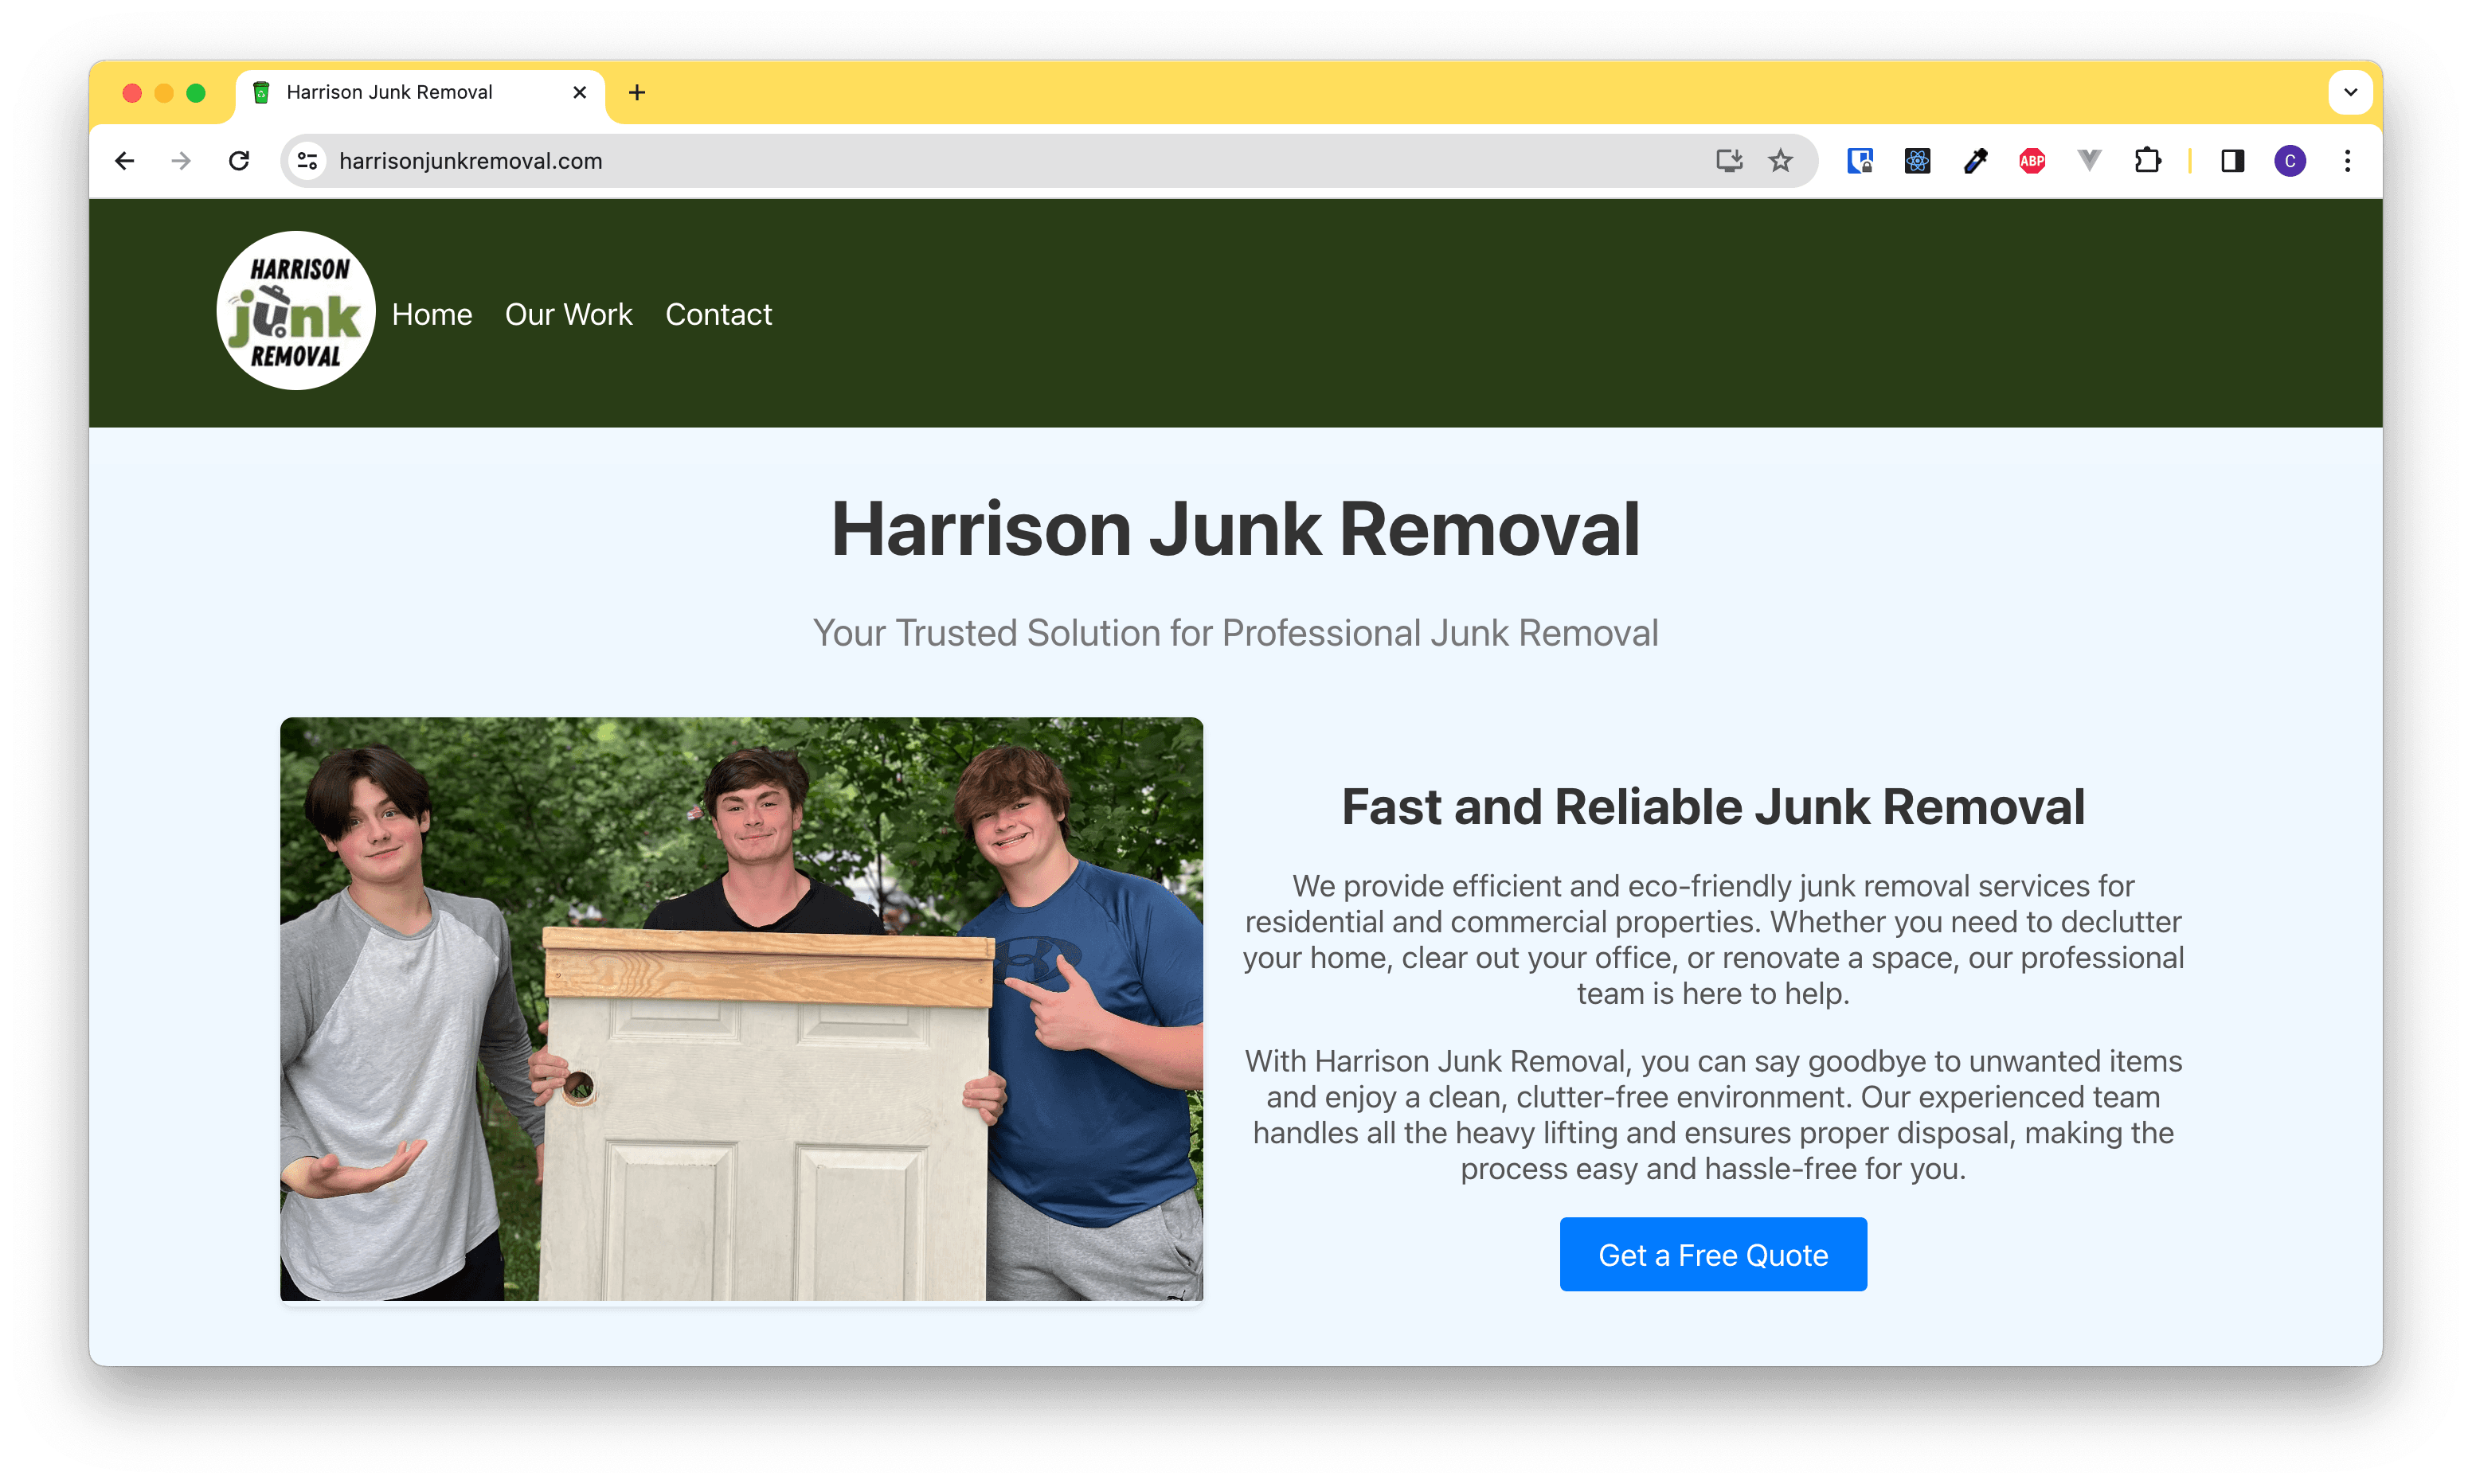Bookmark this page with the star icon

(x=1781, y=161)
